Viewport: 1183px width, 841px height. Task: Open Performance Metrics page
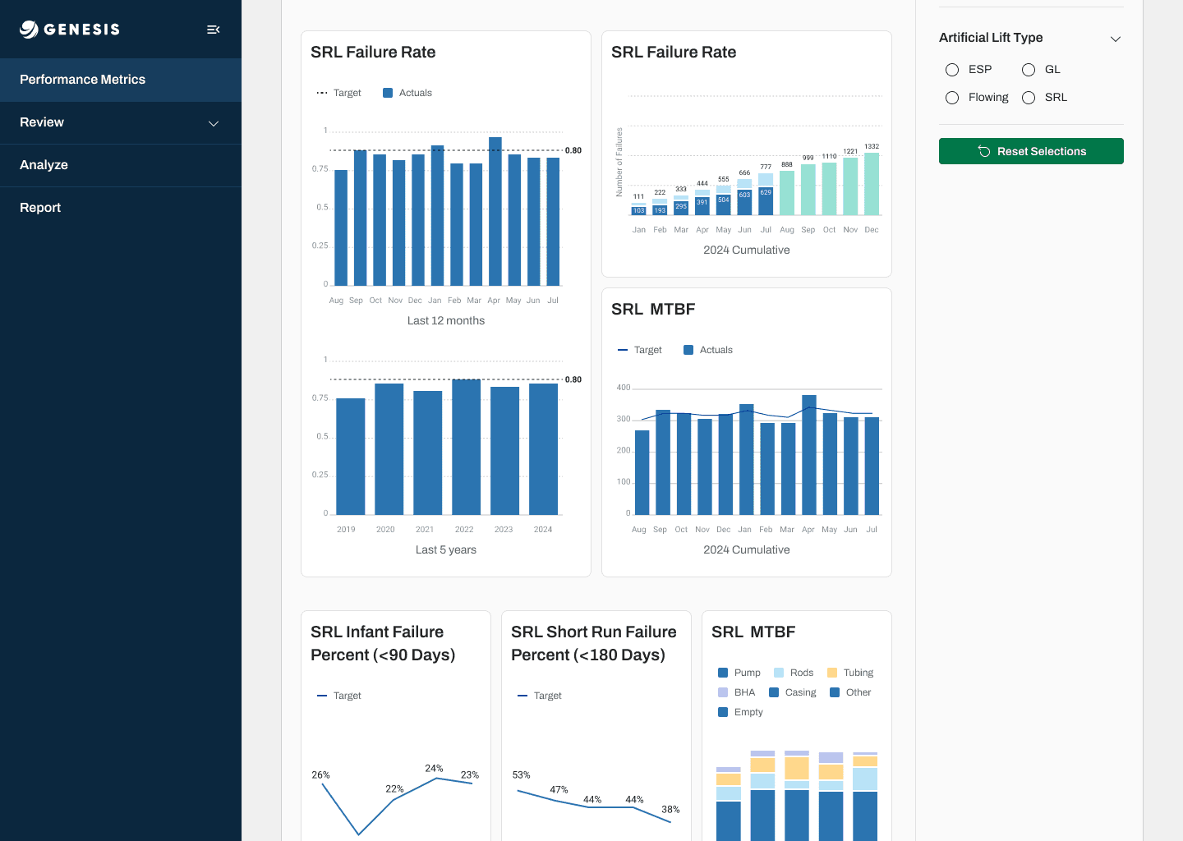point(121,80)
